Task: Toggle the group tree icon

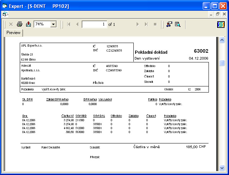Action: [169, 24]
